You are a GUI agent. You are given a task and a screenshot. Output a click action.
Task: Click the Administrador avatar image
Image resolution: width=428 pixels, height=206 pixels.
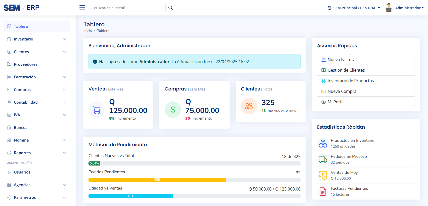389,8
